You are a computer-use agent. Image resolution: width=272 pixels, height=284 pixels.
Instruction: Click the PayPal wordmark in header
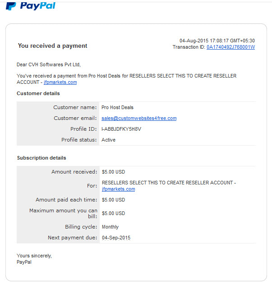(x=38, y=6)
